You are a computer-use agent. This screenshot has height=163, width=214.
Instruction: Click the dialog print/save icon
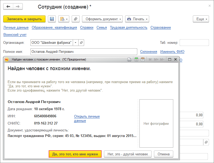(129, 59)
